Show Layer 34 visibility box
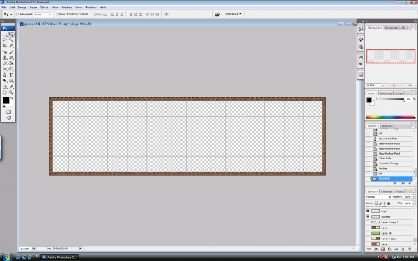418x261 pixels. pos(368,233)
